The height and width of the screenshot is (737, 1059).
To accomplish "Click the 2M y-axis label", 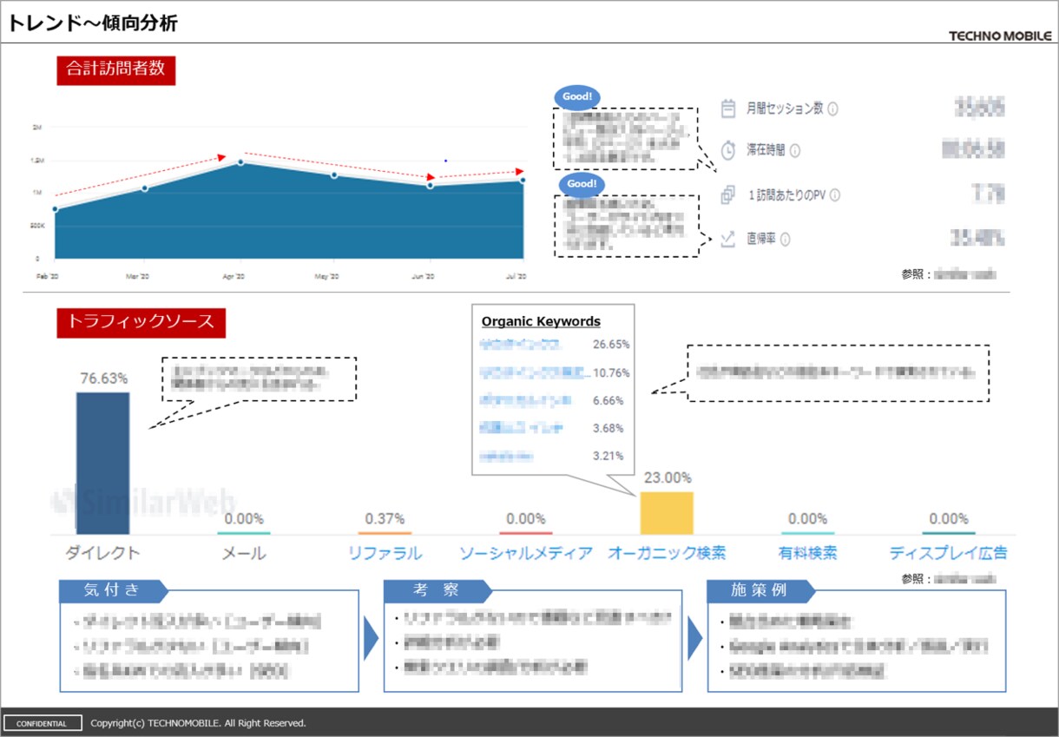I will (36, 128).
